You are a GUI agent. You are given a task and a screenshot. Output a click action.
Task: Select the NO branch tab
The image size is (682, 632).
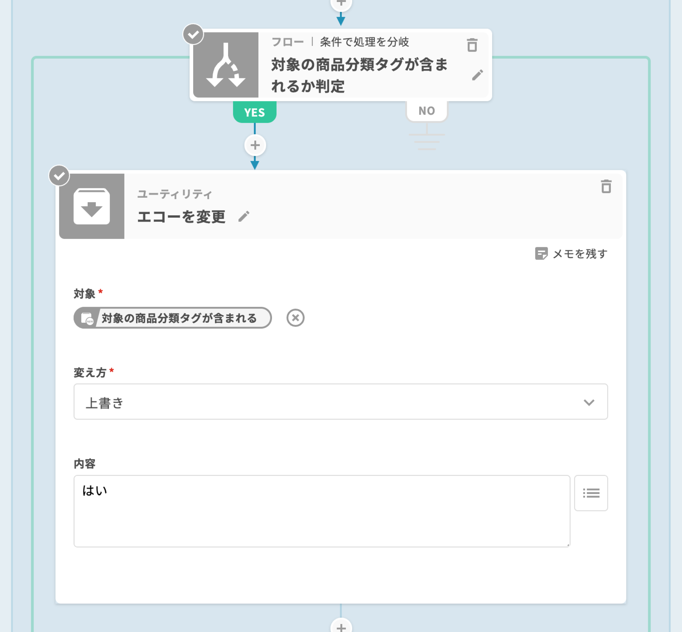click(427, 111)
